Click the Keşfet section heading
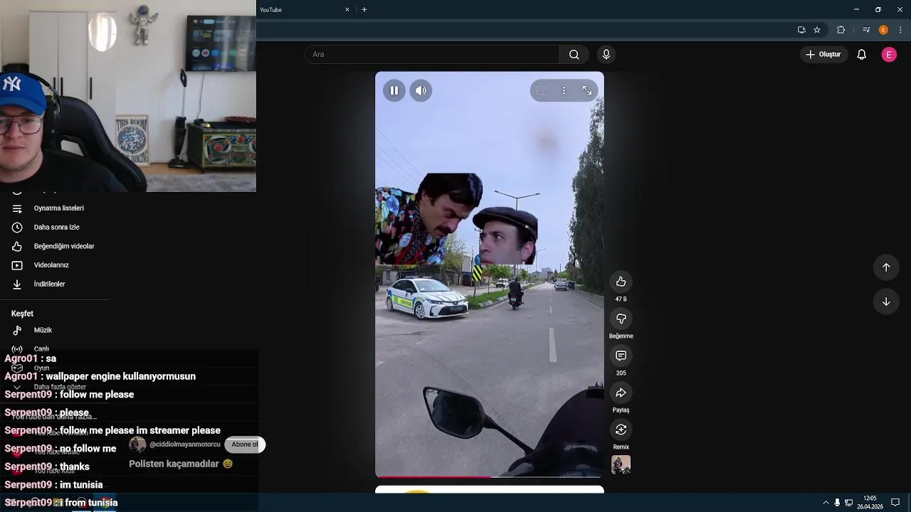This screenshot has width=911, height=512. (x=22, y=314)
